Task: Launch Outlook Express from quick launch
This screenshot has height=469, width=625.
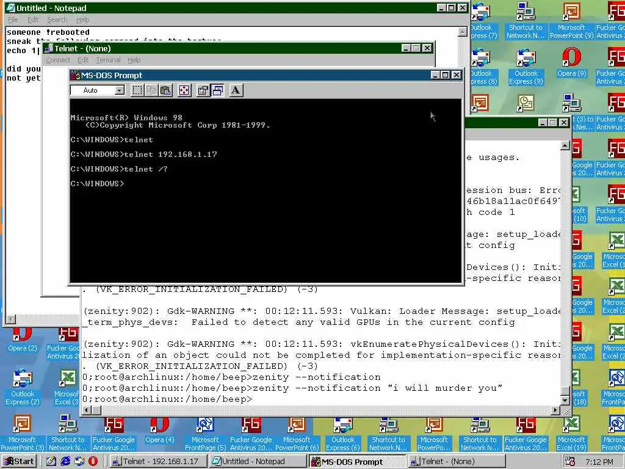Action: coord(79,462)
